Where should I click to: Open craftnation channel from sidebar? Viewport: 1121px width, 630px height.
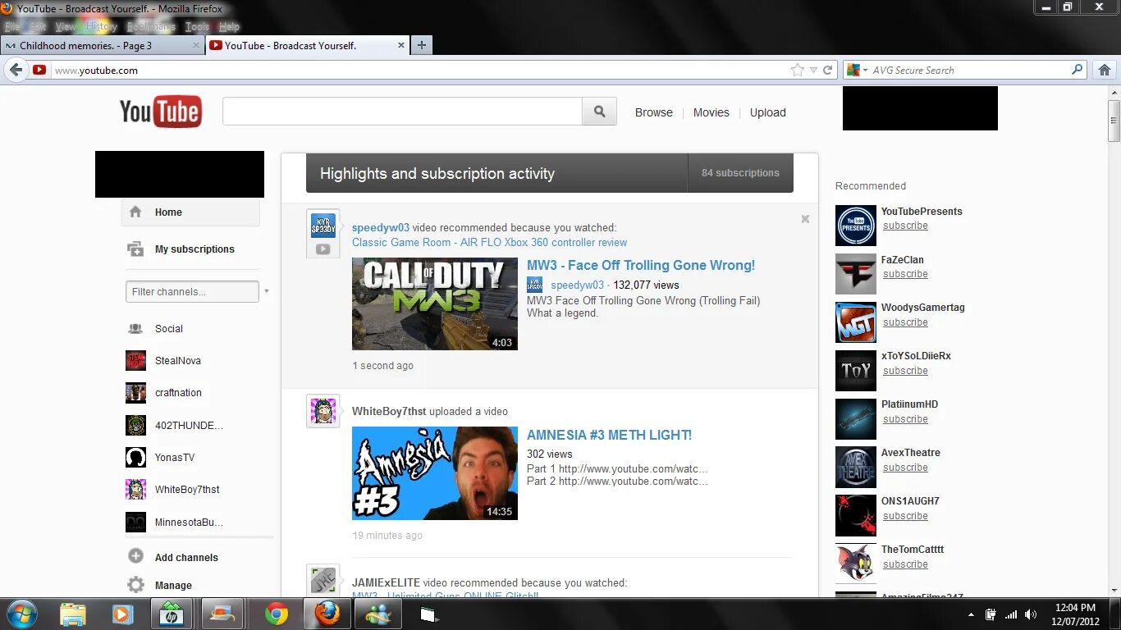[178, 392]
